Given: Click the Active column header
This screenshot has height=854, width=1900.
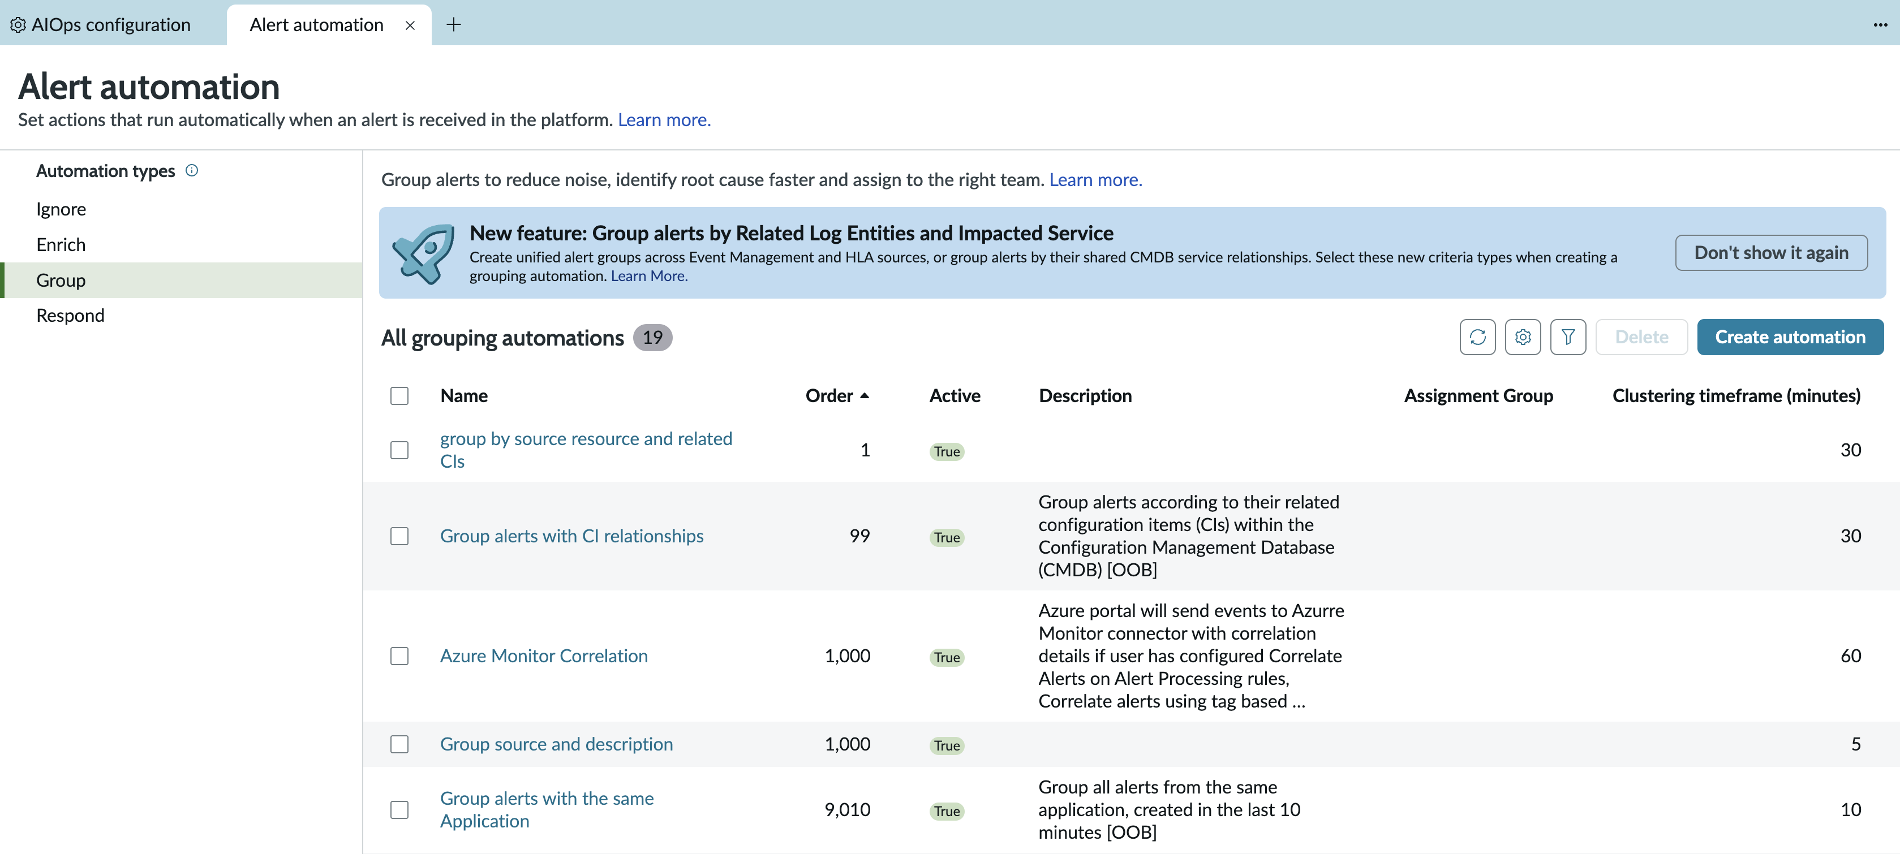Looking at the screenshot, I should [955, 396].
